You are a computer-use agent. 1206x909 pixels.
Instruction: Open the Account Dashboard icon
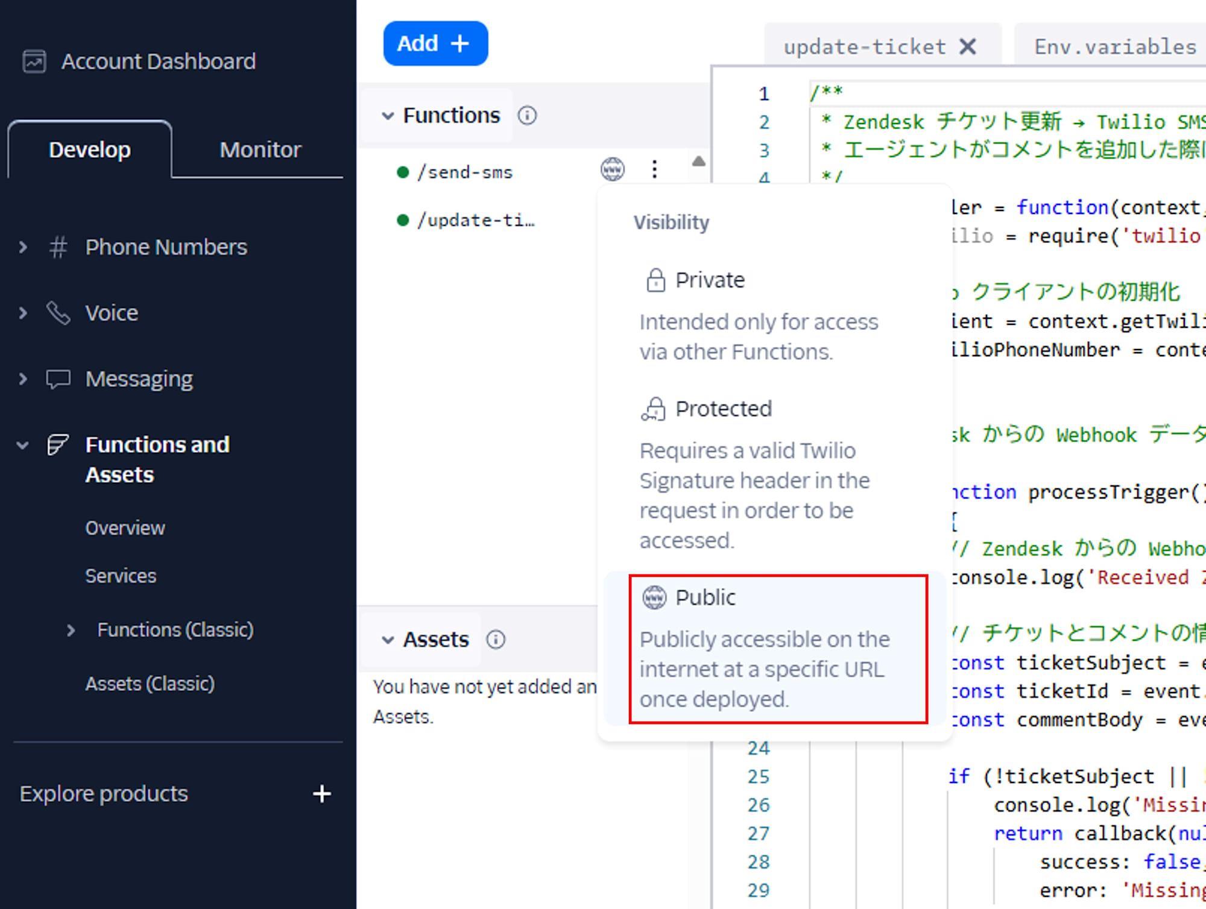pyautogui.click(x=34, y=61)
